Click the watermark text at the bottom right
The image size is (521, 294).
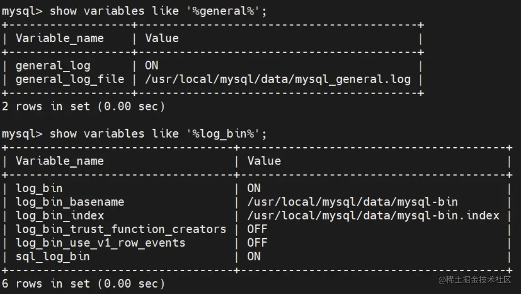coord(475,280)
